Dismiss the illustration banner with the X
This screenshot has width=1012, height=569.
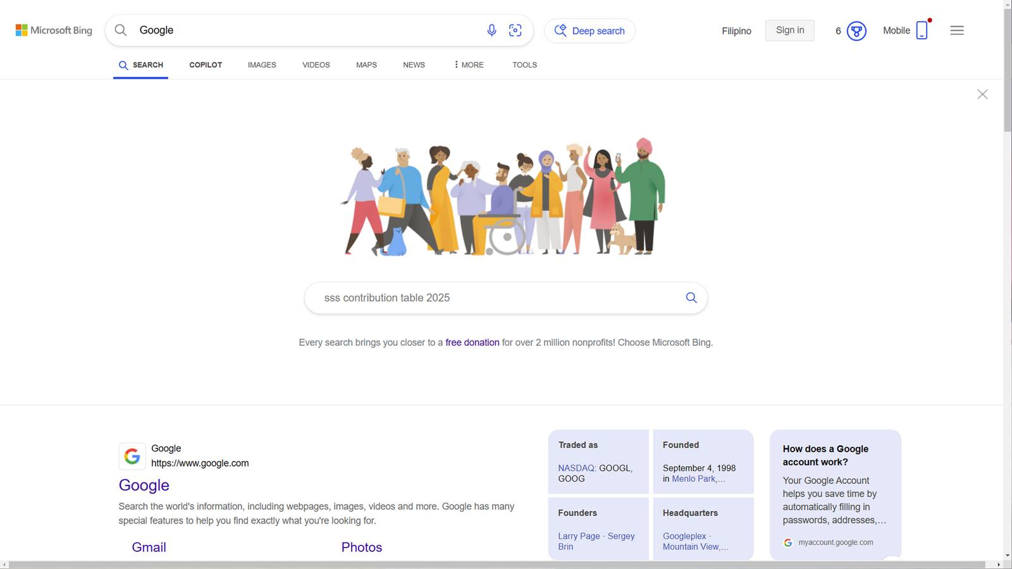coord(982,94)
